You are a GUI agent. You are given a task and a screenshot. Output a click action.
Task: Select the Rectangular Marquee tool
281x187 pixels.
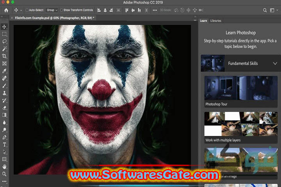[4, 34]
